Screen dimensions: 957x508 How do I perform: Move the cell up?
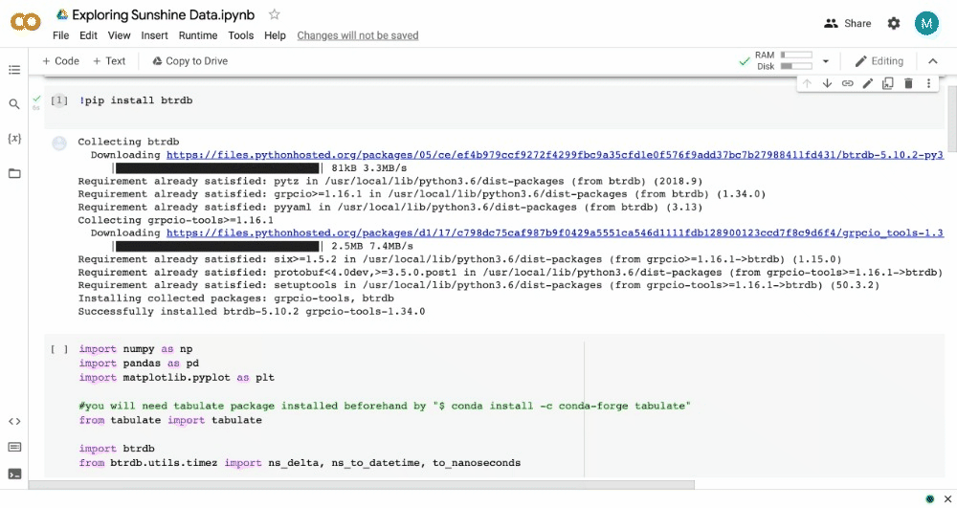click(807, 83)
